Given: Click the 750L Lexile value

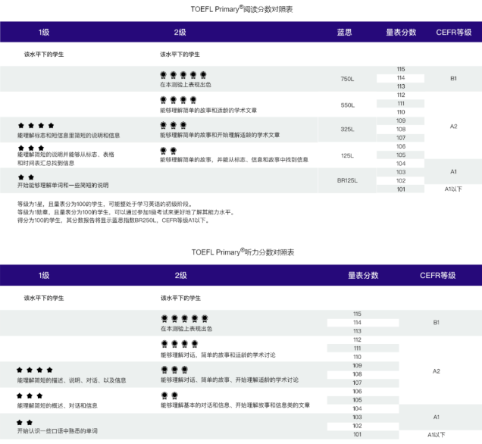Looking at the screenshot, I should coord(347,79).
